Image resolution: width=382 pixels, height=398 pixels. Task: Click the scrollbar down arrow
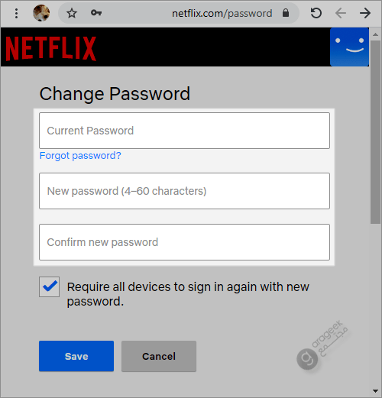pyautogui.click(x=375, y=391)
